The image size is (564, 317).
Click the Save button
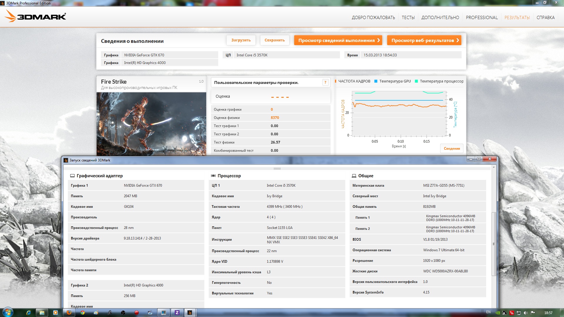[x=274, y=40]
